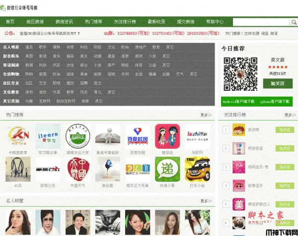Screen dimensions: 298x236
Task: Select the 快递小哥 green 递 icon
Action: (x=167, y=169)
